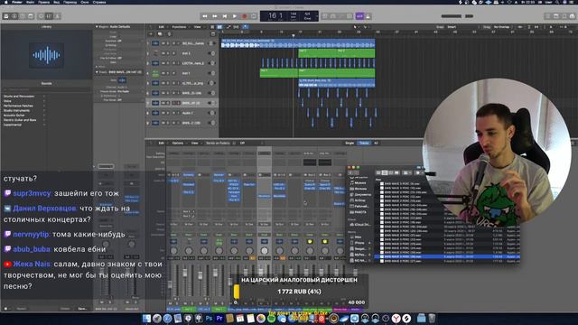The width and height of the screenshot is (578, 325).
Task: Add a new track with plus button
Action: point(151,34)
